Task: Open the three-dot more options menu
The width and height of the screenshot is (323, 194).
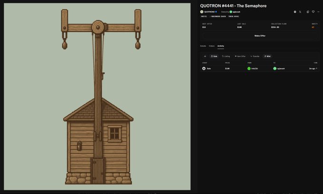Action: click(318, 12)
